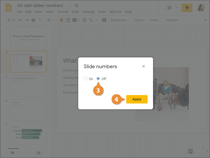Click the Apply button
Image resolution: width=210 pixels, height=158 pixels.
(137, 99)
